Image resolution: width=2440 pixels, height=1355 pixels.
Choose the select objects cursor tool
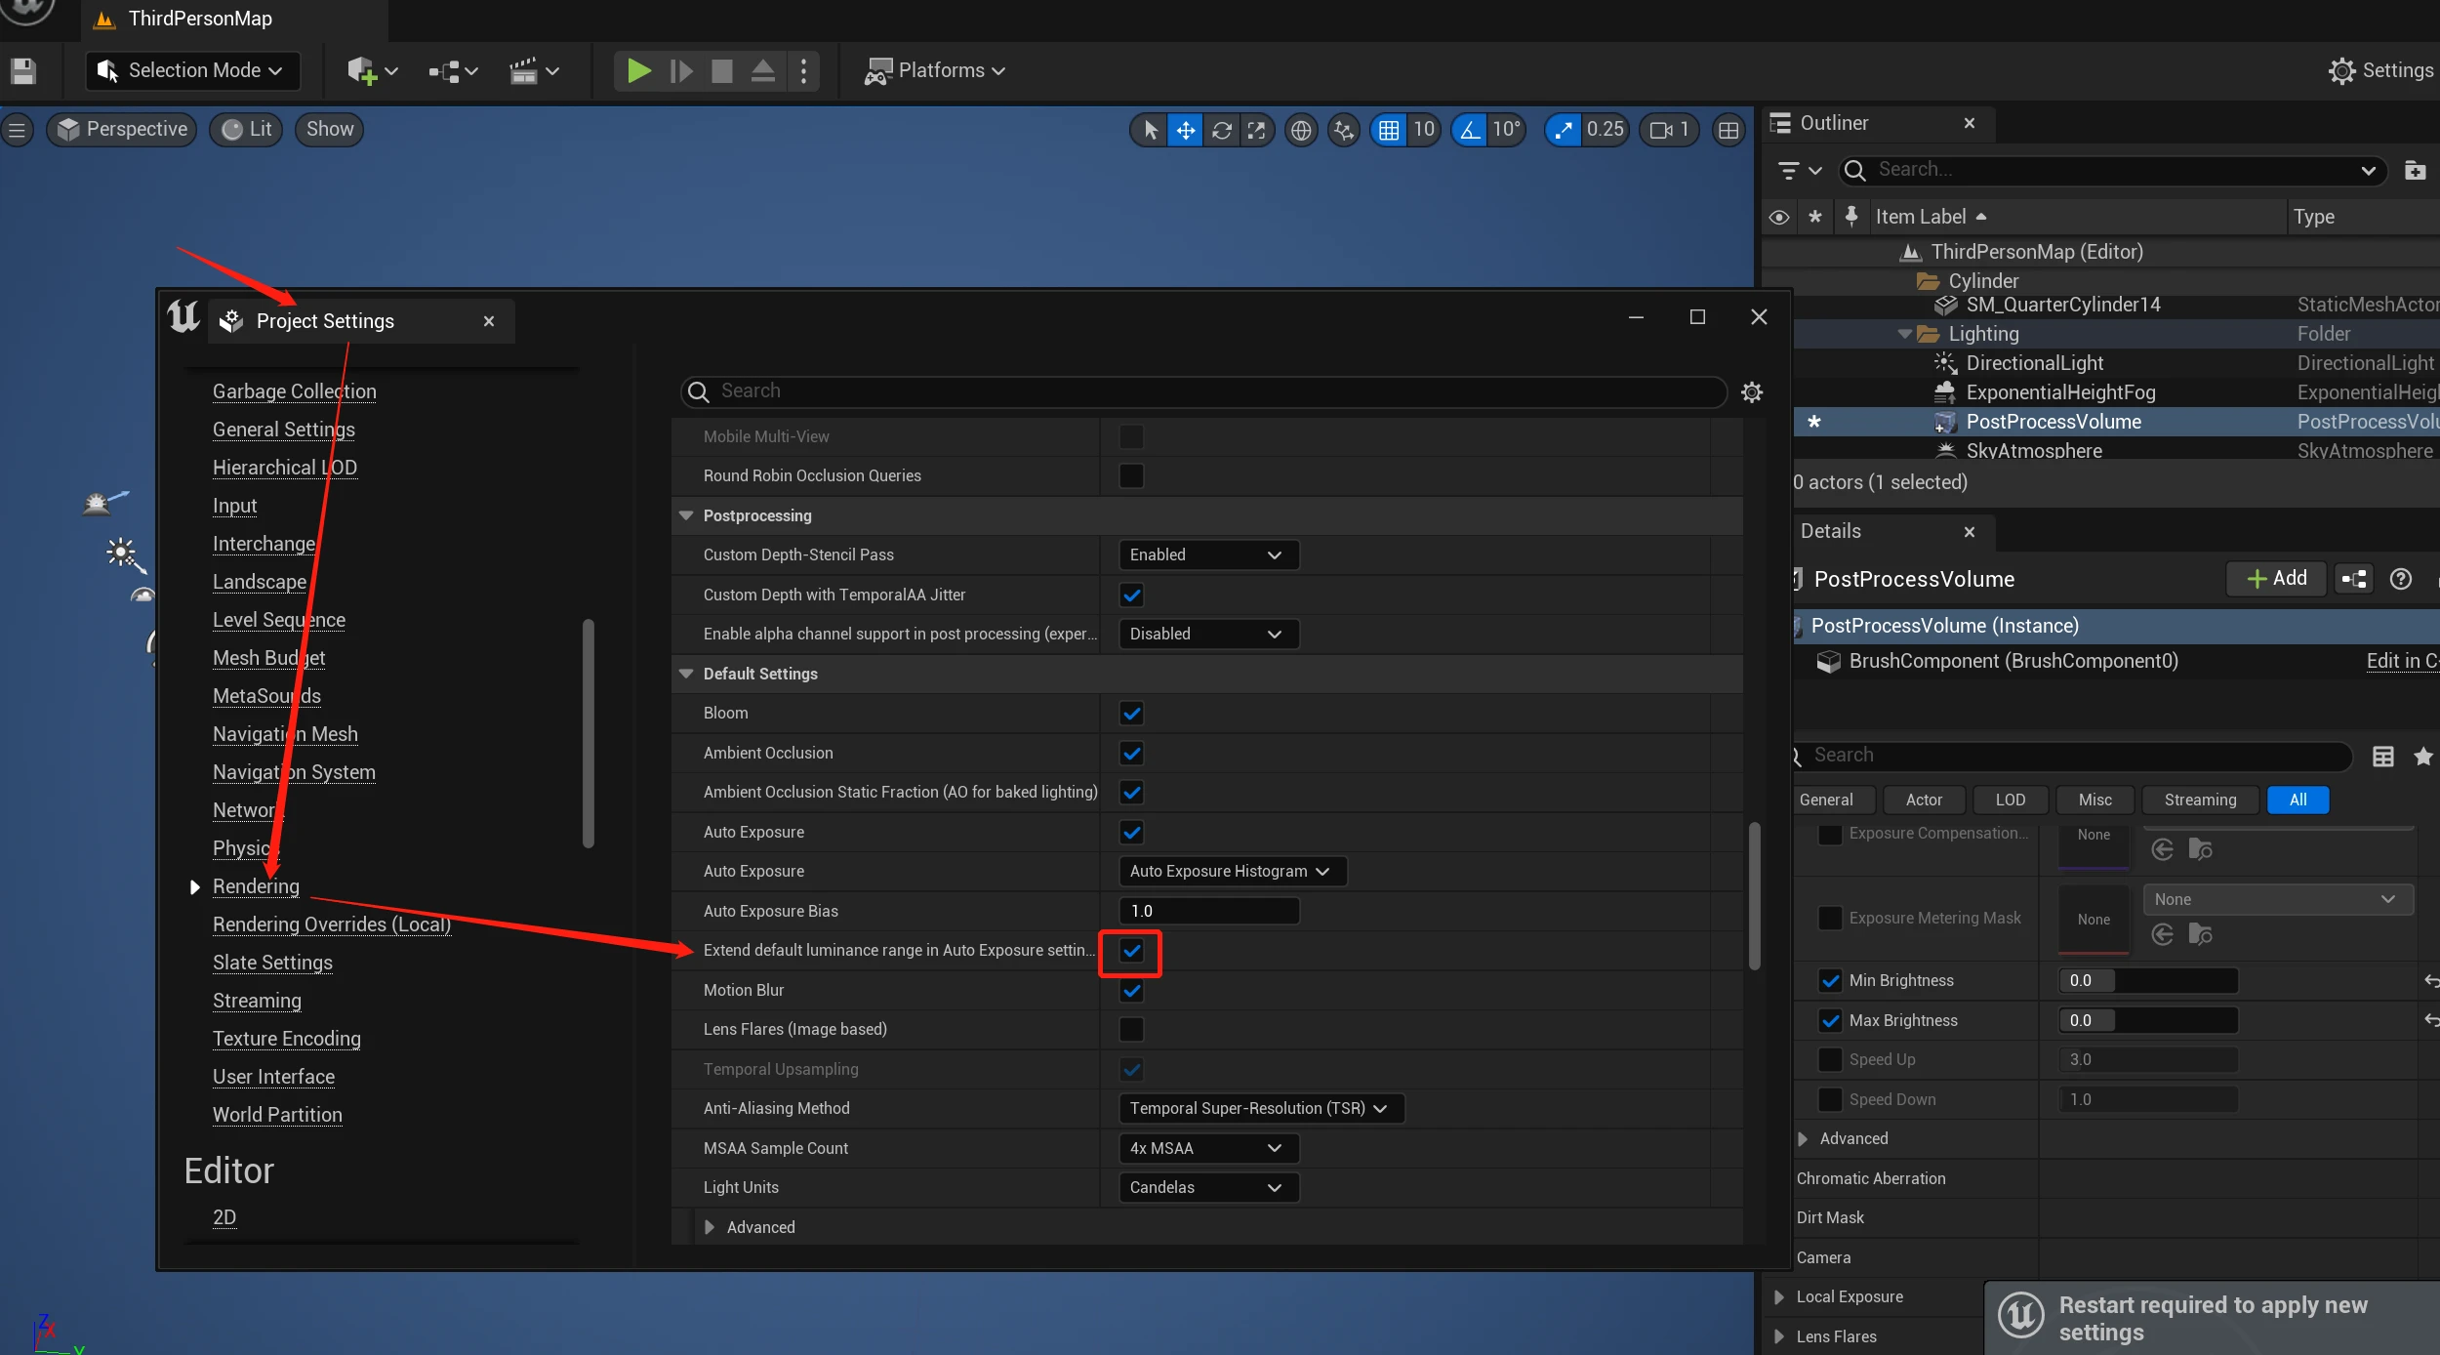point(1151,130)
